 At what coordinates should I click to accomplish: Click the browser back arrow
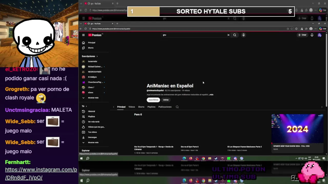coord(81,29)
